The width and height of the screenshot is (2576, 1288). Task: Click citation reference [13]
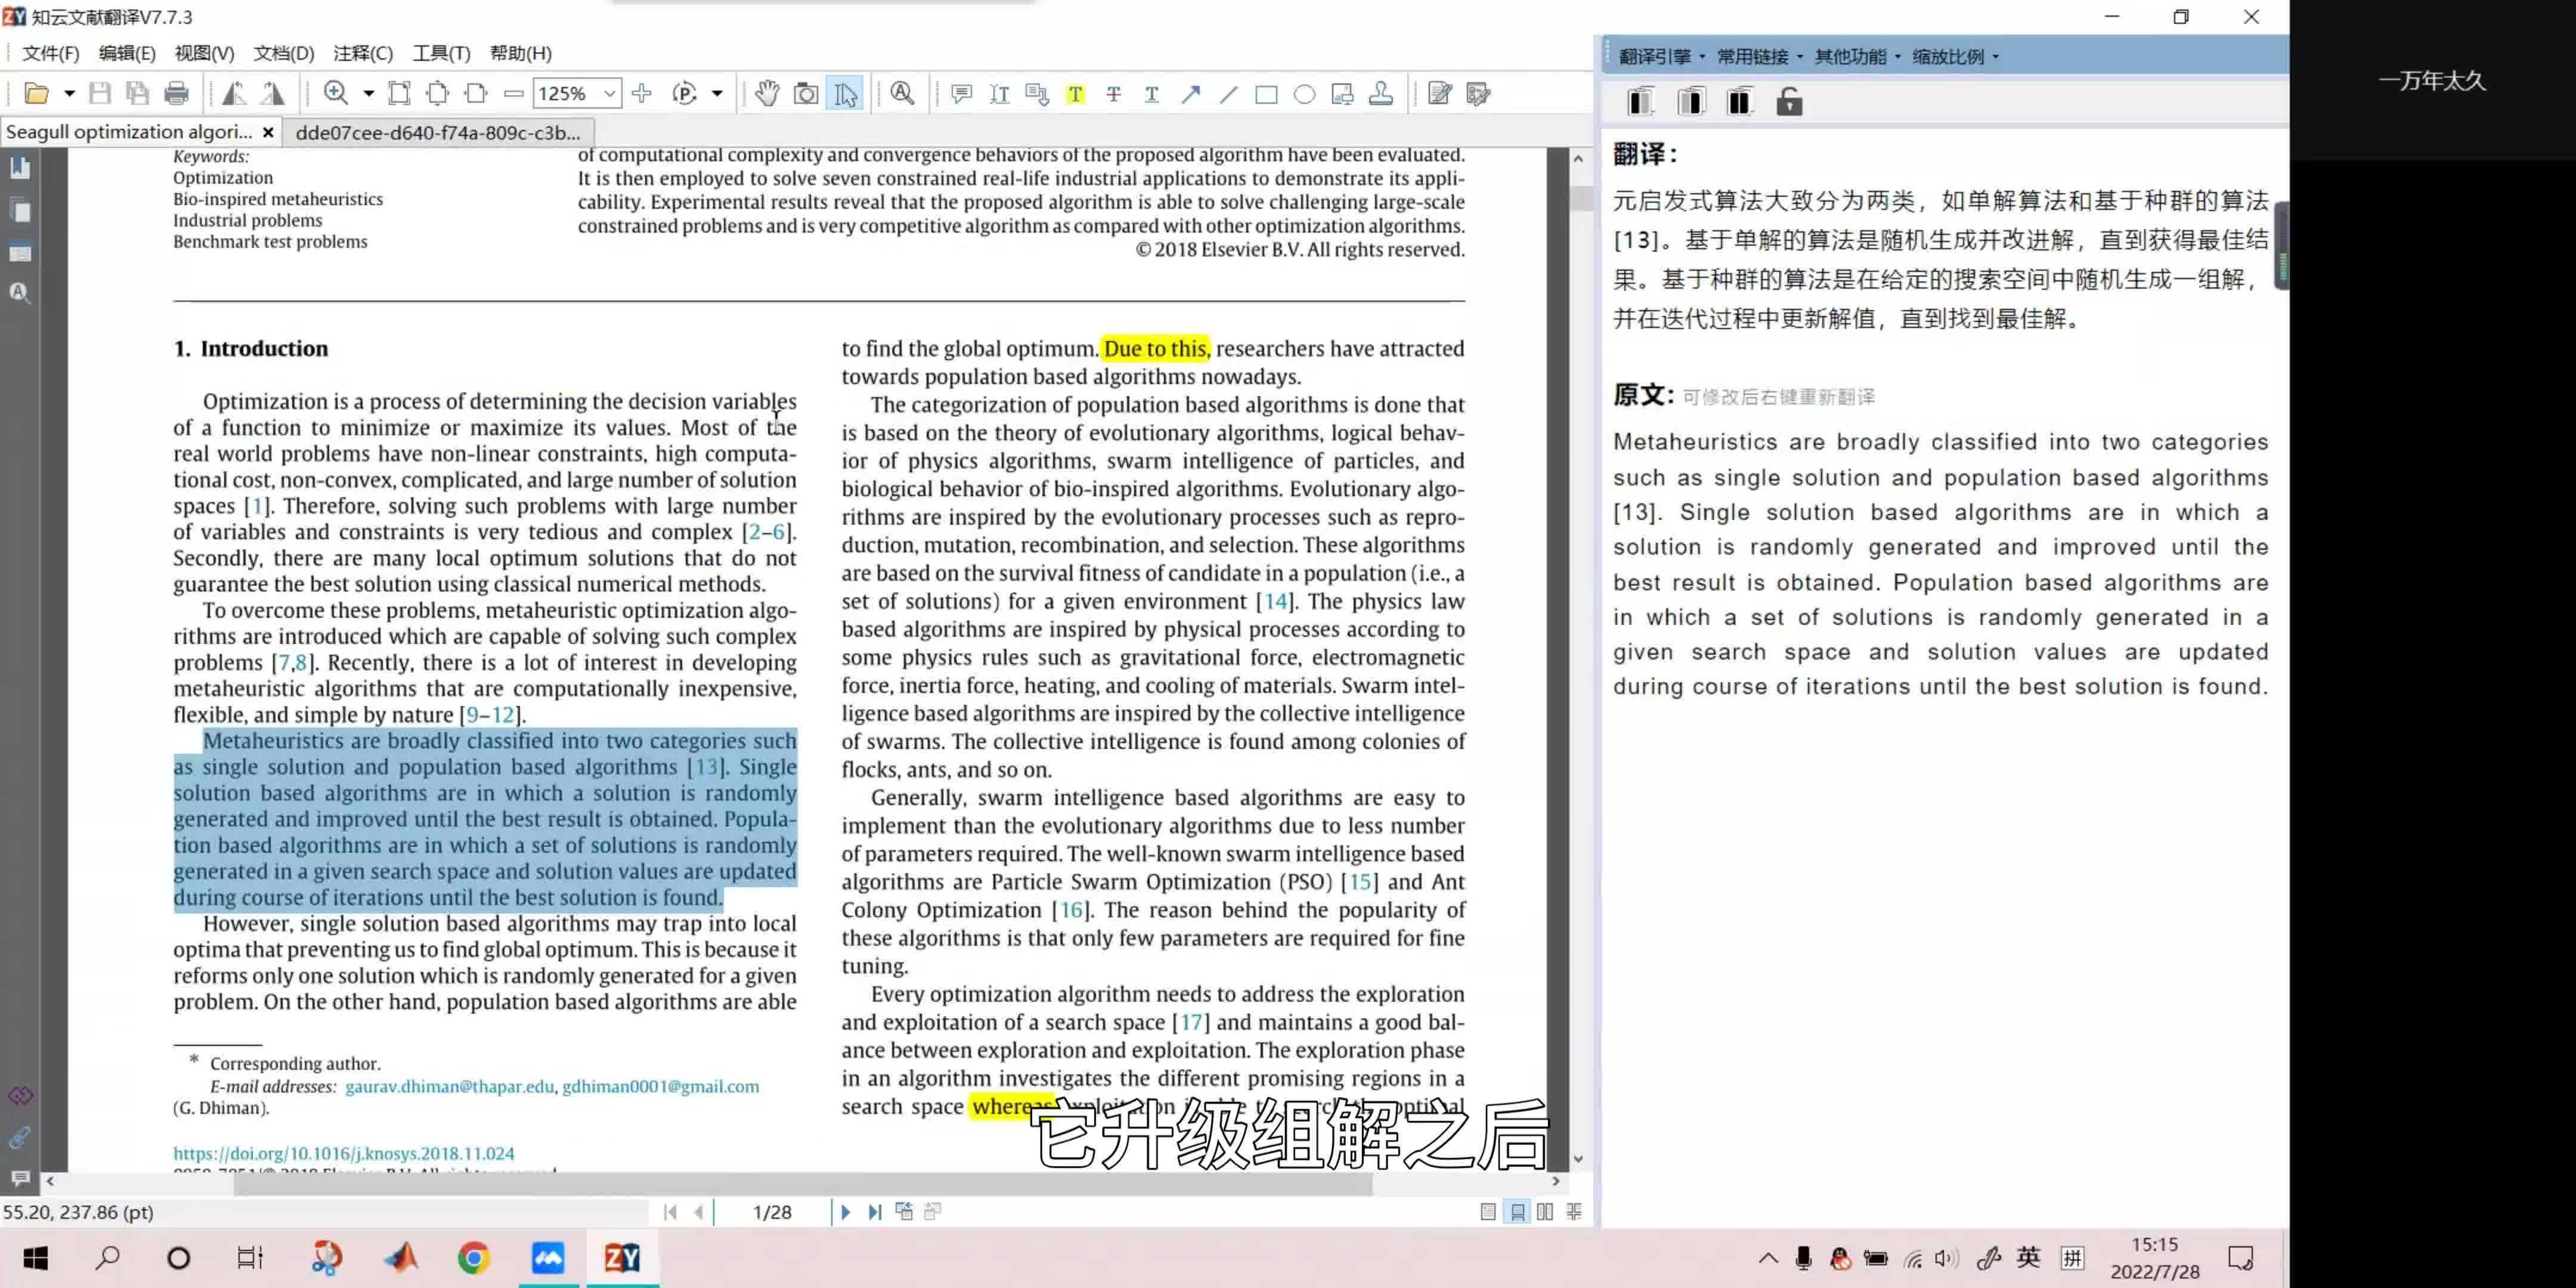pos(706,767)
